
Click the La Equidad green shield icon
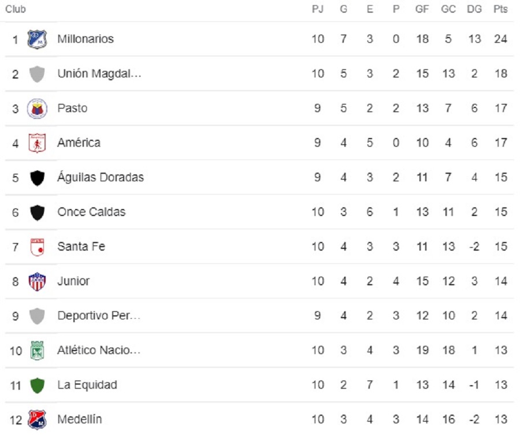37,385
